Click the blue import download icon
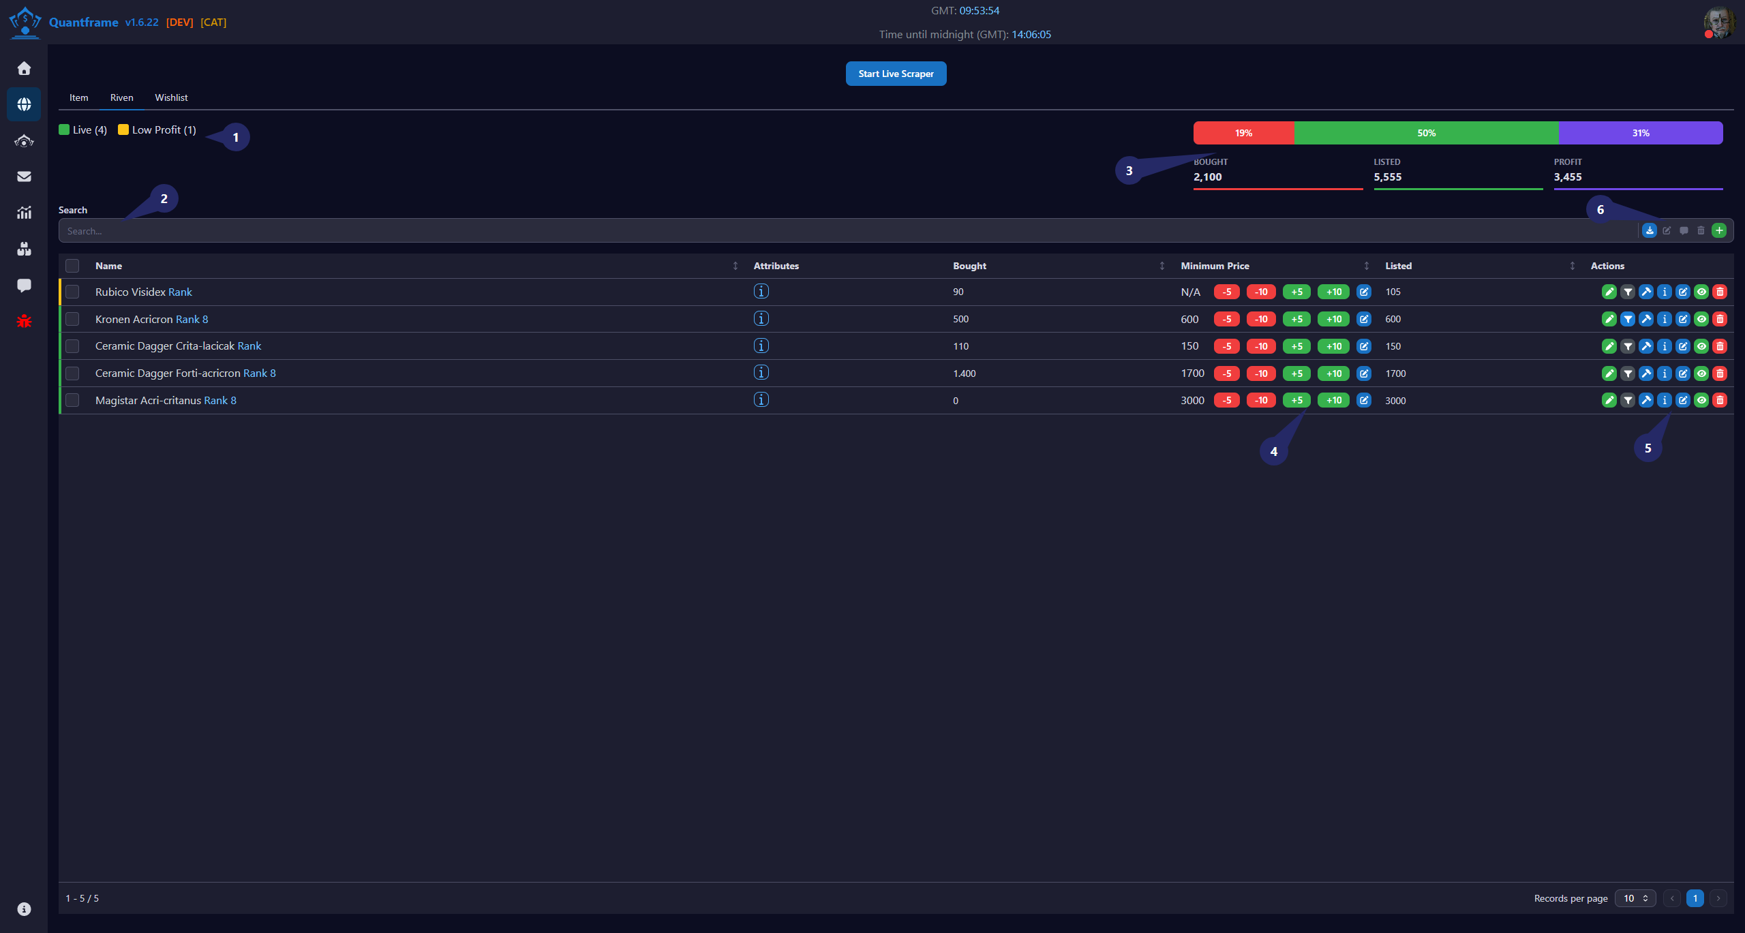Viewport: 1745px width, 933px height. pos(1649,230)
